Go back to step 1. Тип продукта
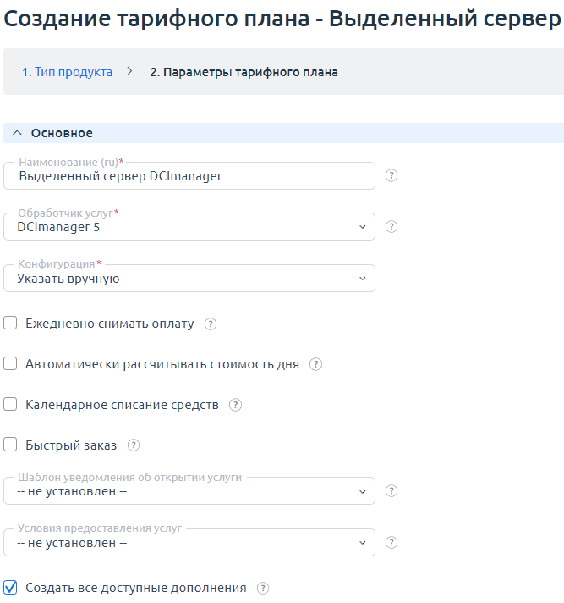Image resolution: width=564 pixels, height=603 pixels. [x=67, y=72]
